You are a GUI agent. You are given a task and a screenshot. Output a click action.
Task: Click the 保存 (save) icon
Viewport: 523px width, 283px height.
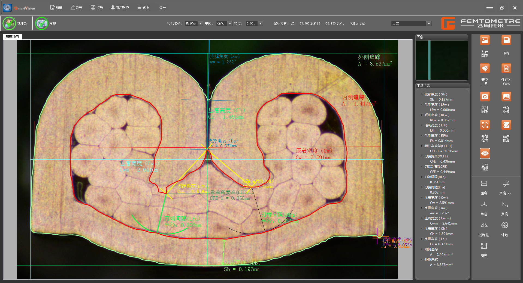click(506, 41)
